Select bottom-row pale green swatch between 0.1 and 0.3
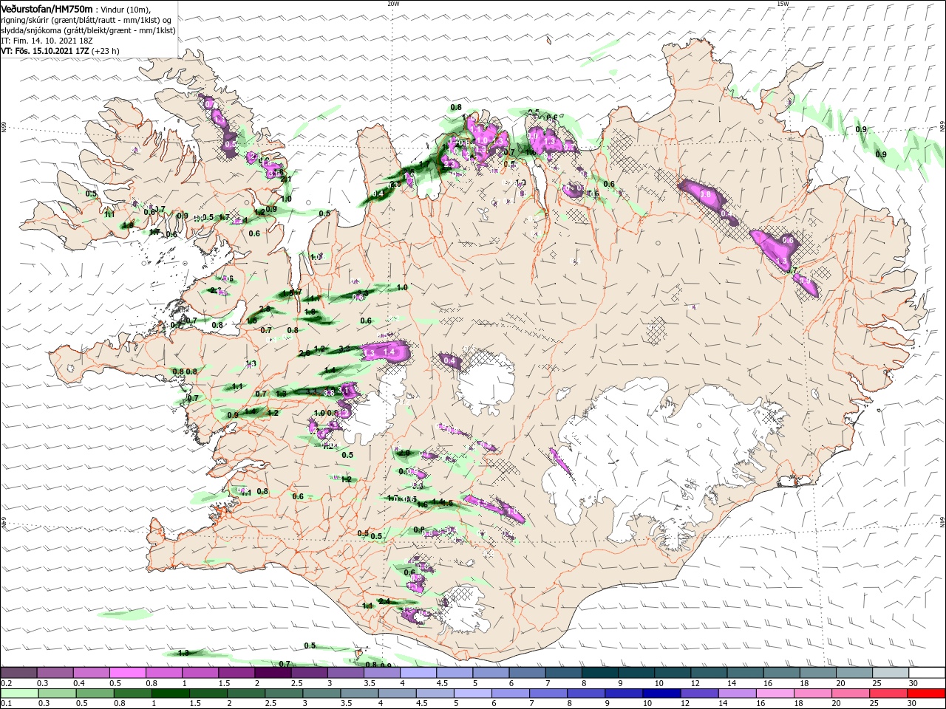The width and height of the screenshot is (946, 709). tap(19, 693)
